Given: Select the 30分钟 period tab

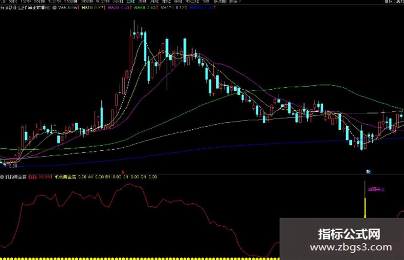Looking at the screenshot, I should pyautogui.click(x=87, y=2).
